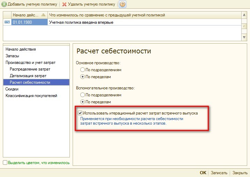The height and width of the screenshot is (177, 250).
Task: Click the red X delete policy icon
Action: [x=64, y=4]
